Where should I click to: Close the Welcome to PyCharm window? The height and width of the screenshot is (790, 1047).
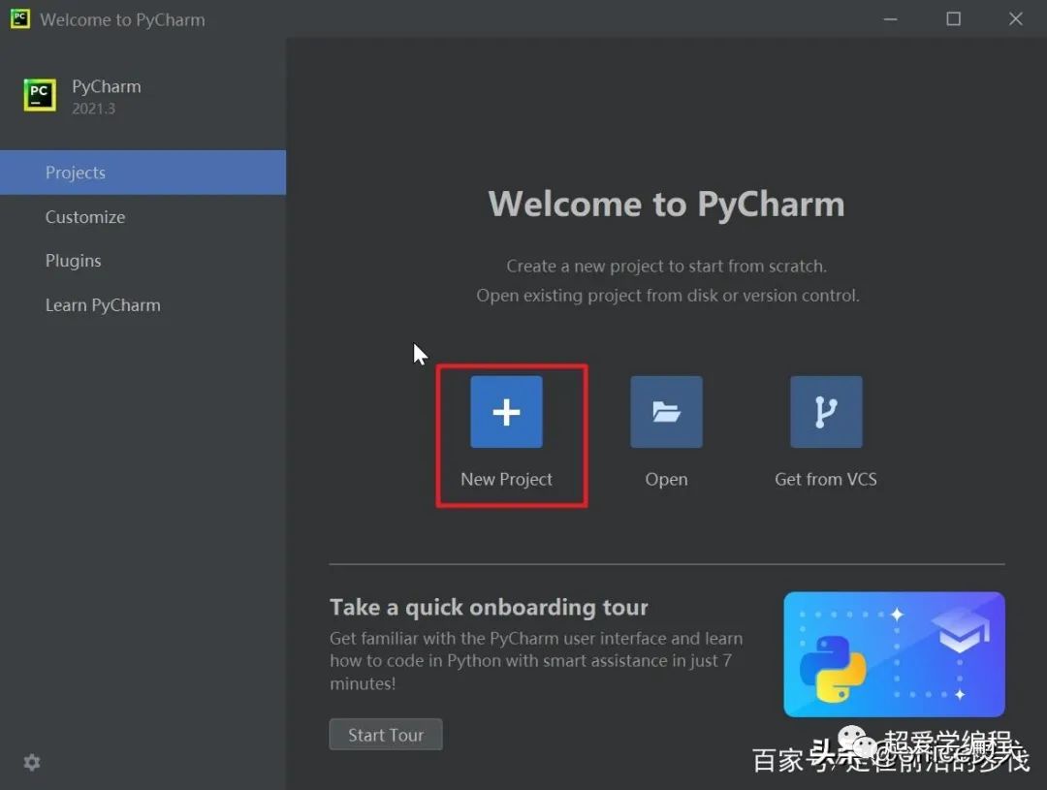(x=1016, y=18)
